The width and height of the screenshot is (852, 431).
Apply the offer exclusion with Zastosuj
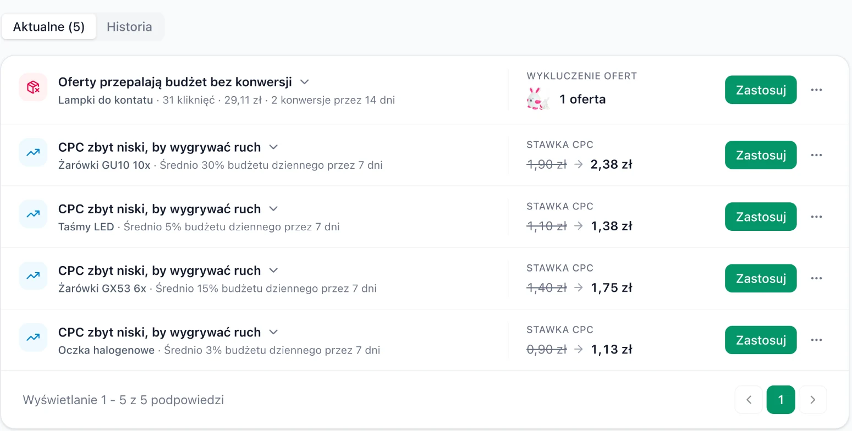(x=761, y=90)
